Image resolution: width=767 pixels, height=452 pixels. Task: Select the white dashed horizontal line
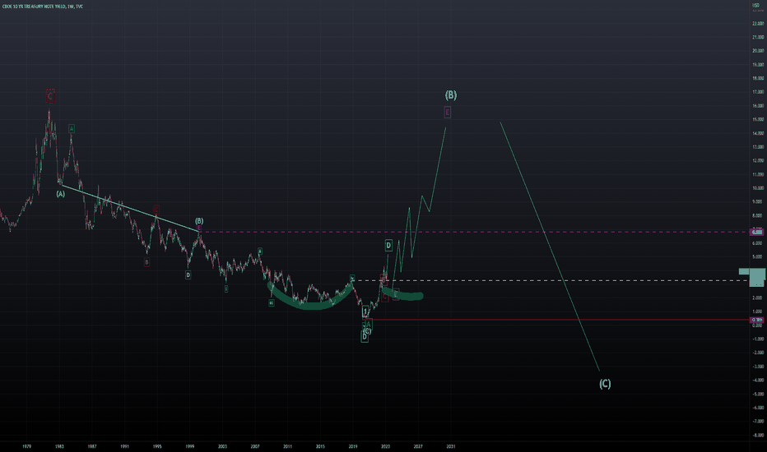[x=551, y=280]
